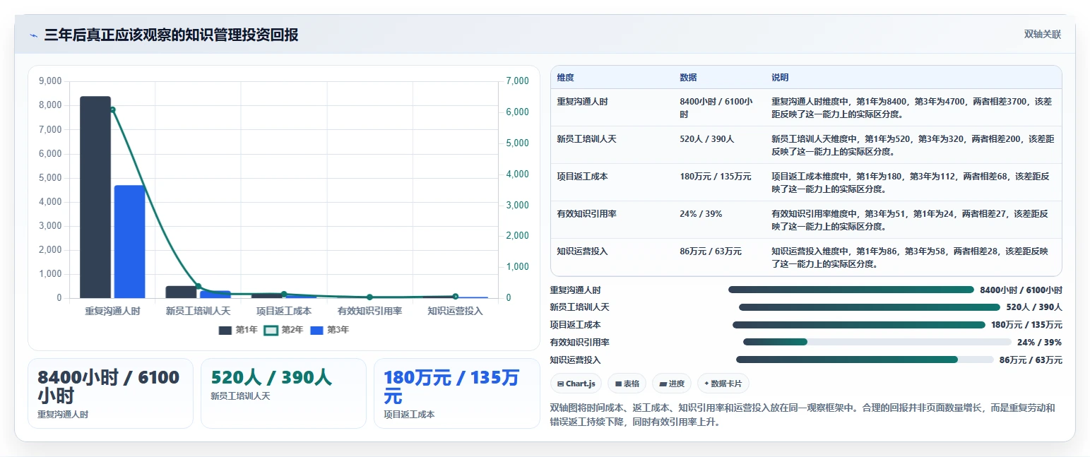Image resolution: width=1090 pixels, height=457 pixels.
Task: Toggle the 第3年 legend item
Action: [x=330, y=330]
